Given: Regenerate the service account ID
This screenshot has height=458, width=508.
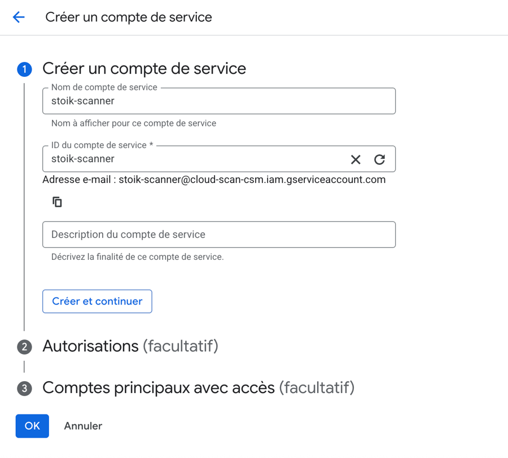Looking at the screenshot, I should [x=379, y=159].
